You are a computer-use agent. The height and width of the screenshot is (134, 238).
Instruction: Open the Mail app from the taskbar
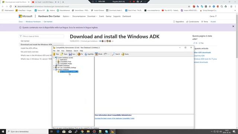70,131
